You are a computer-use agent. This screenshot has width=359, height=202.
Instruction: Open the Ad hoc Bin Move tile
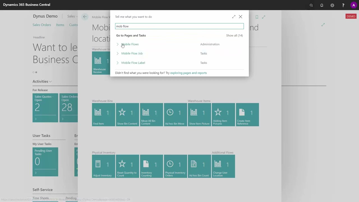point(175,114)
